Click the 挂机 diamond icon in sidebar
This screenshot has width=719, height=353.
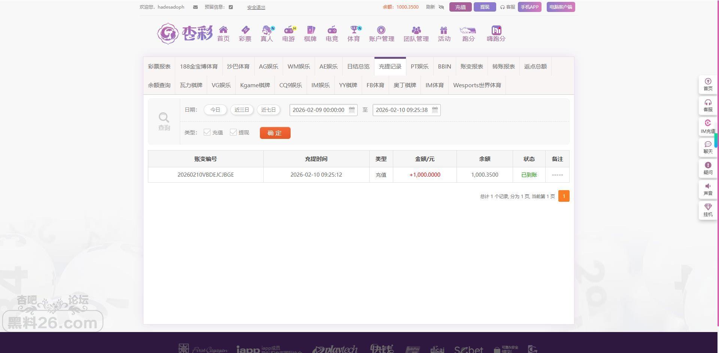707,207
